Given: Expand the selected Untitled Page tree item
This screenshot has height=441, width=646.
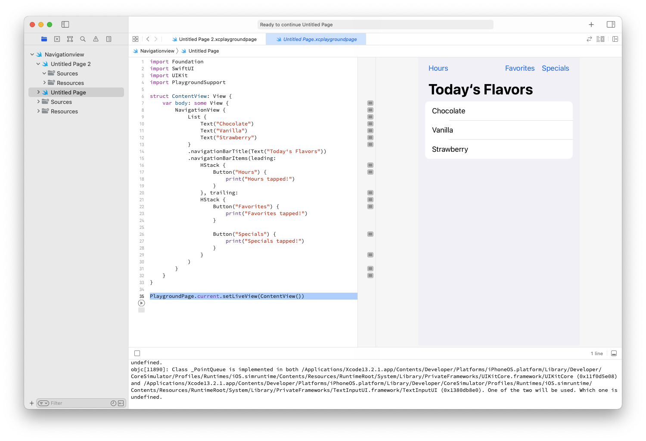Looking at the screenshot, I should pos(38,92).
